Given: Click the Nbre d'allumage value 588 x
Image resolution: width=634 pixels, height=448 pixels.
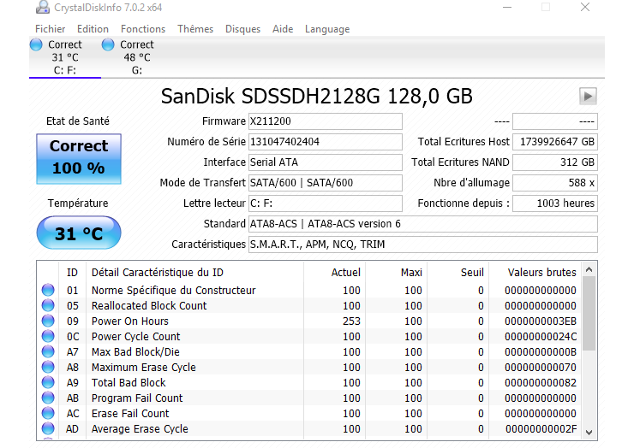Looking at the screenshot, I should (x=555, y=183).
